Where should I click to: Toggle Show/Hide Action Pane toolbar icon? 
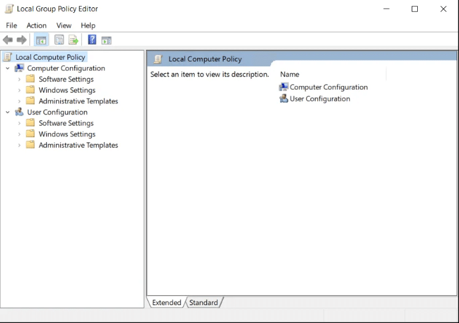[x=106, y=40]
